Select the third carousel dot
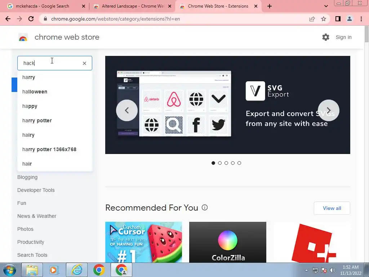The height and width of the screenshot is (277, 369). click(226, 163)
